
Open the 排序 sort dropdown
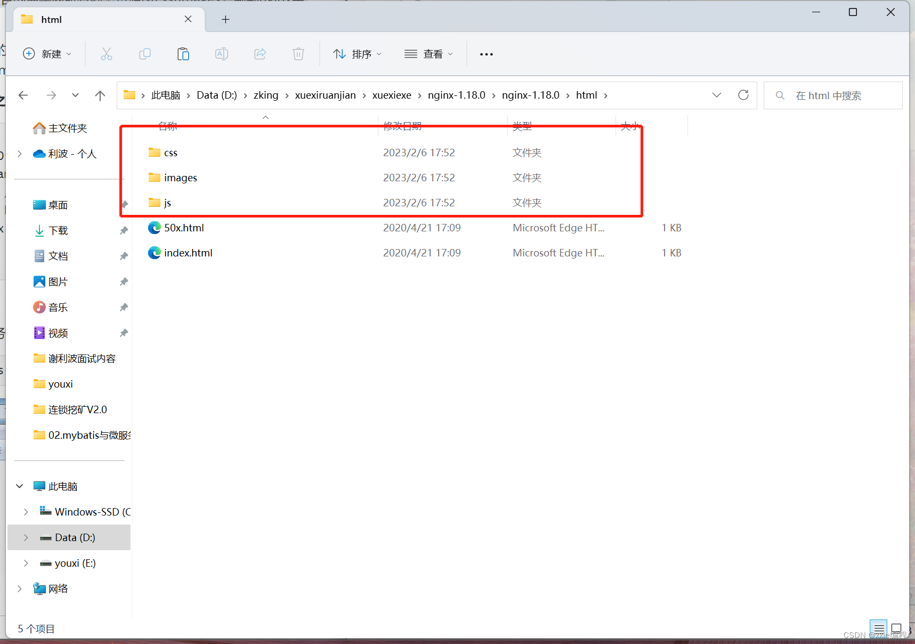pos(357,54)
